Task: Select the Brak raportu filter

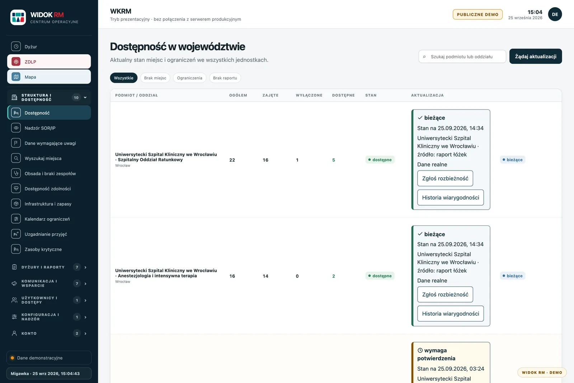Action: point(225,78)
